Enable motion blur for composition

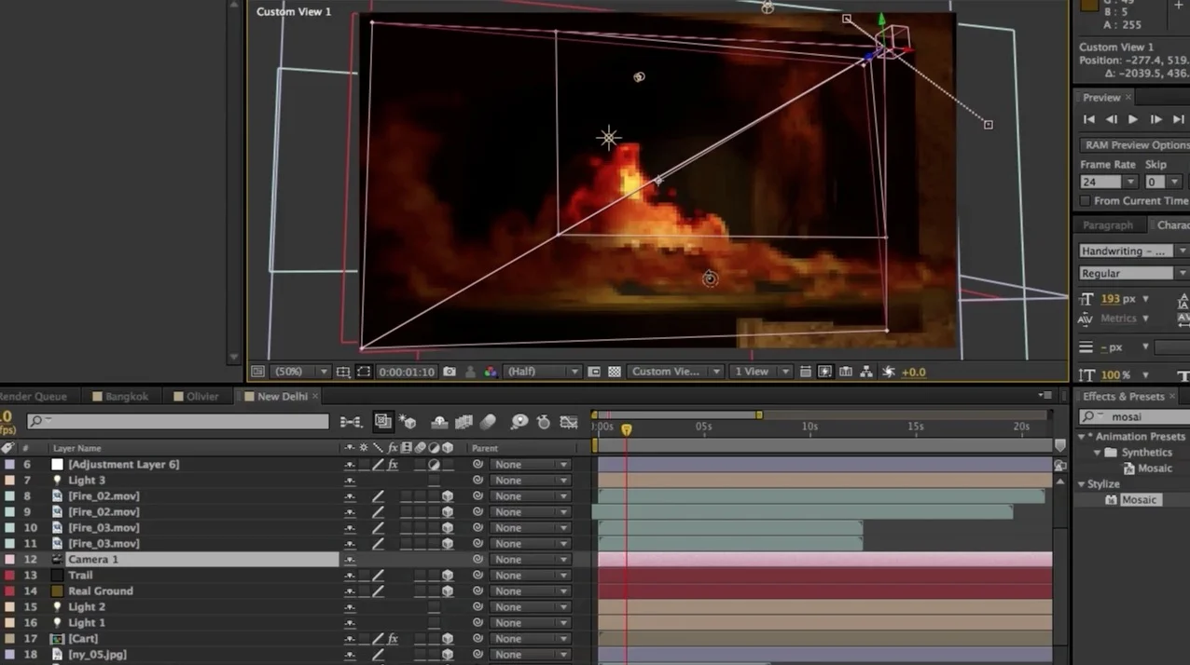point(488,422)
